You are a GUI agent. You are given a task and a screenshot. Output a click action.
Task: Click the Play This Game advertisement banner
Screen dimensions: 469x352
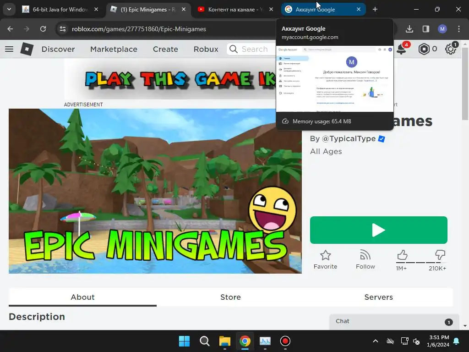170,79
